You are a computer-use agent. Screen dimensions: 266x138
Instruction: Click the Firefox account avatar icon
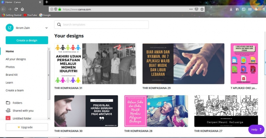click(x=256, y=9)
